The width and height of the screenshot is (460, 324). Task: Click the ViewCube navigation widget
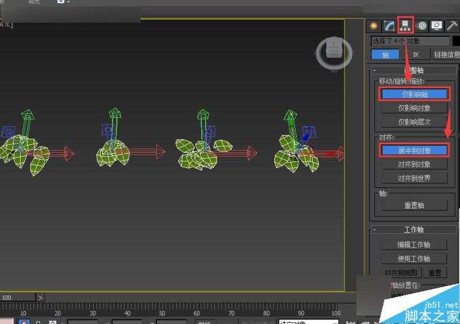click(x=334, y=53)
